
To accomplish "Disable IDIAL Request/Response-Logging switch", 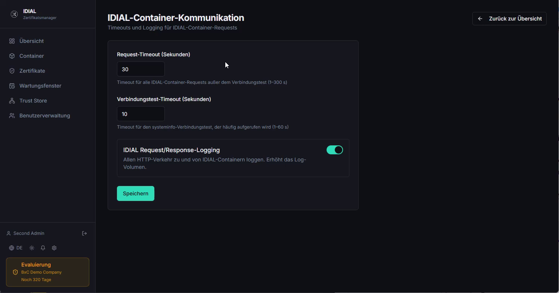I will (335, 150).
